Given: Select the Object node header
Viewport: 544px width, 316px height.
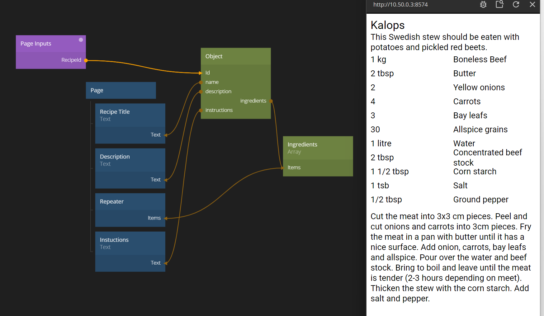Looking at the screenshot, I should tap(236, 56).
